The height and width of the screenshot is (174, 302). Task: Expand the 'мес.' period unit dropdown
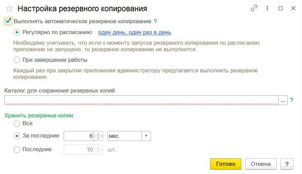[146, 136]
